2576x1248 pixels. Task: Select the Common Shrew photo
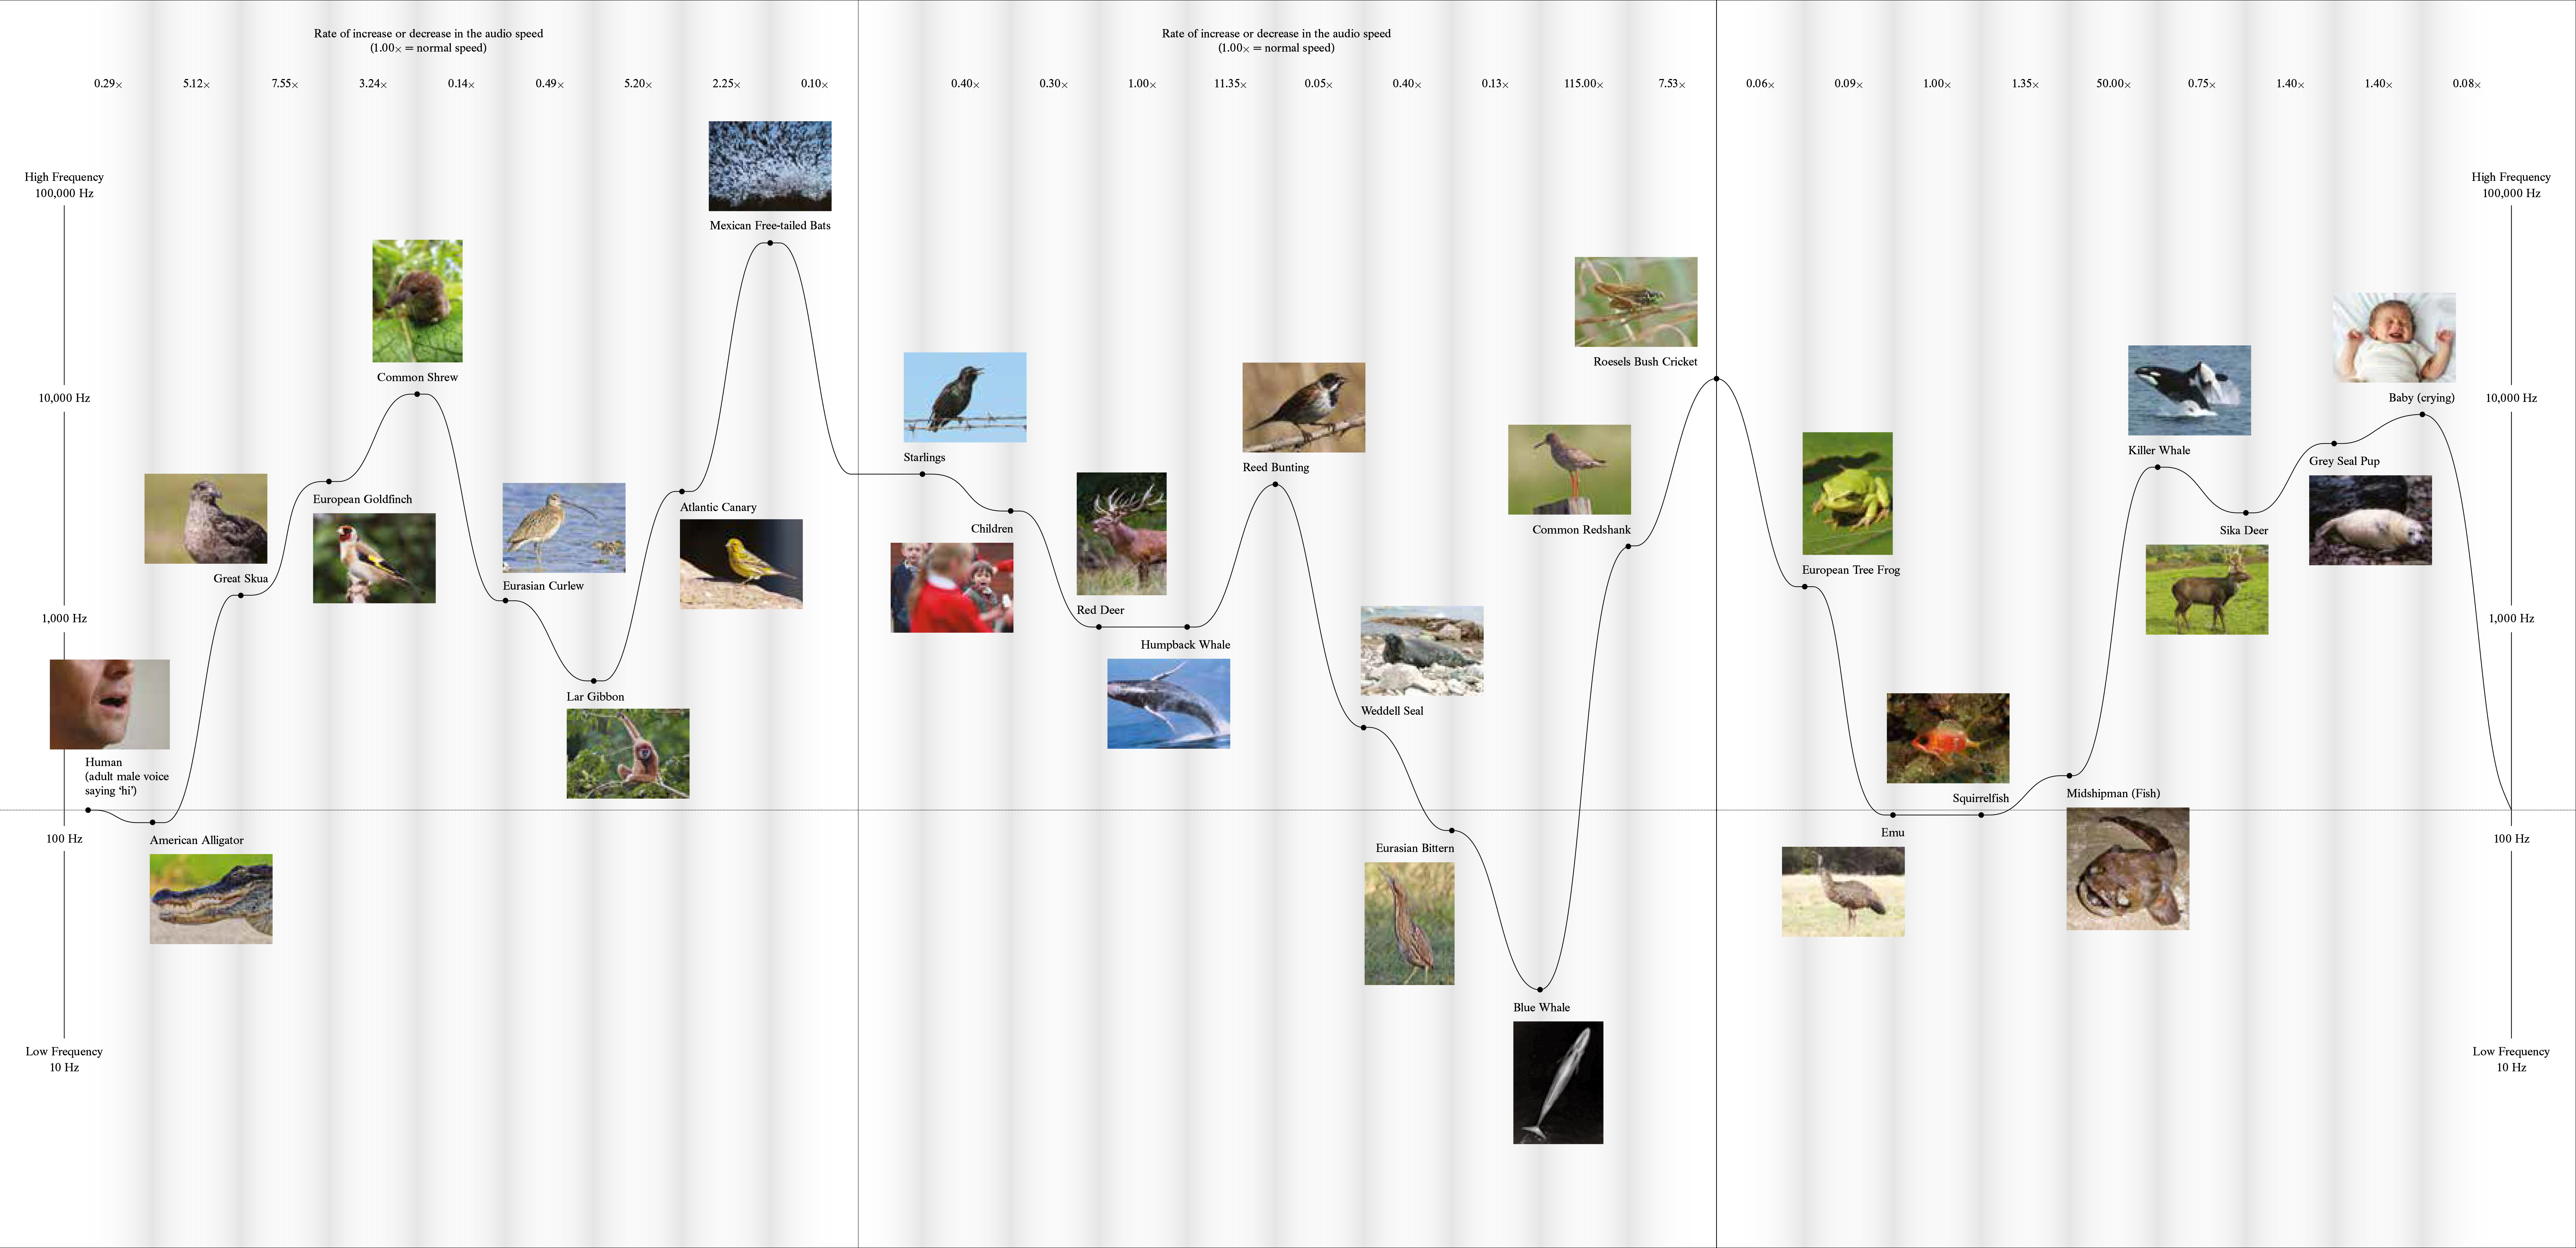tap(418, 301)
